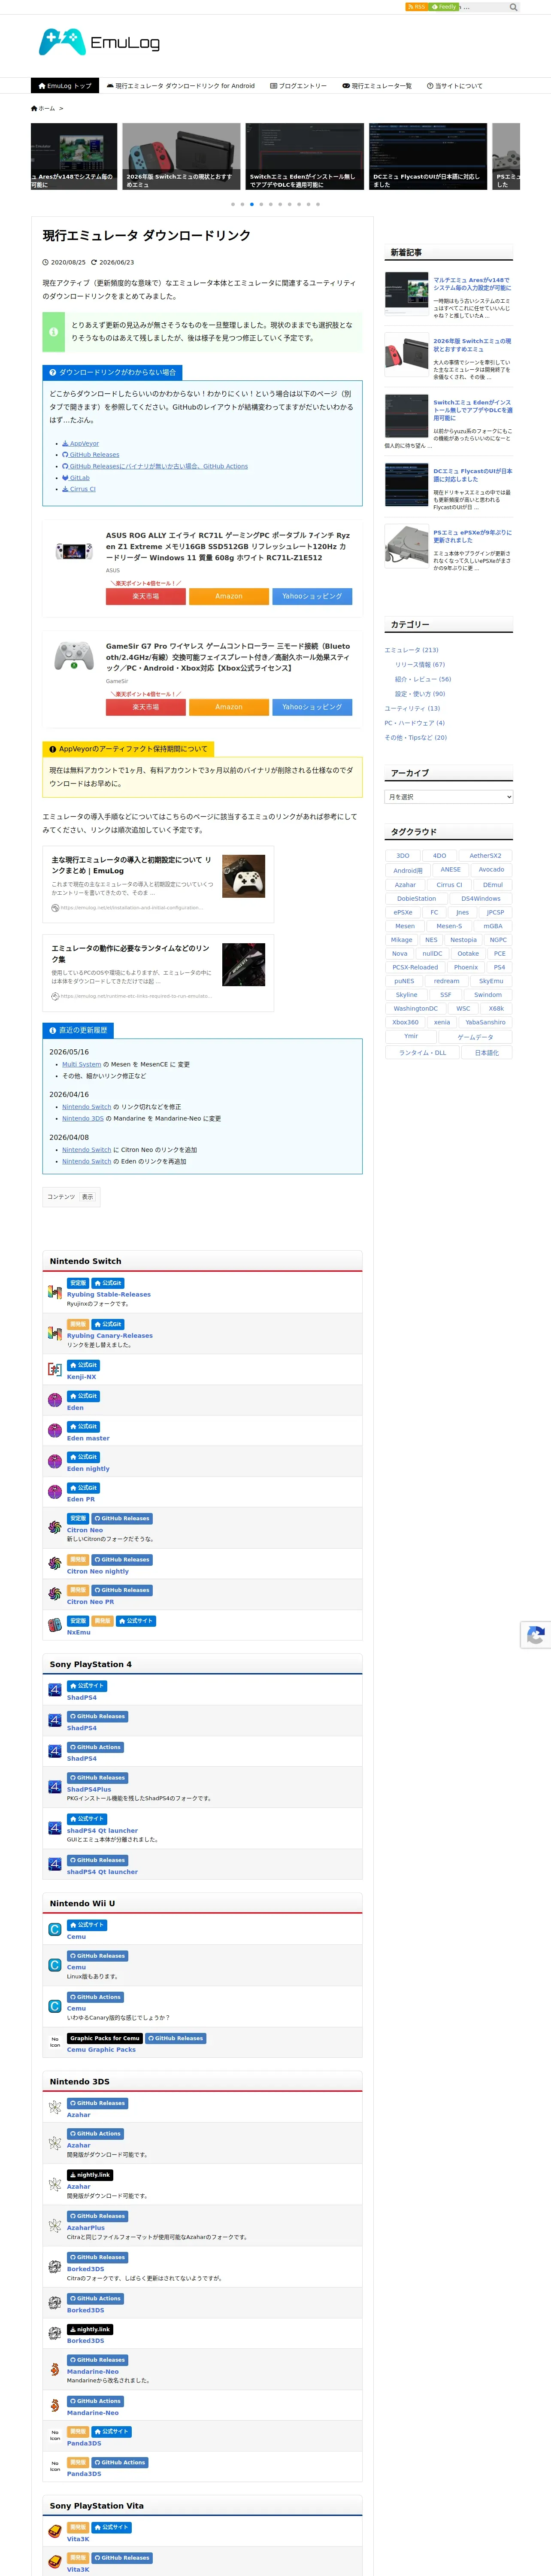Open the Ryubing Stable-Releases link

109,1295
